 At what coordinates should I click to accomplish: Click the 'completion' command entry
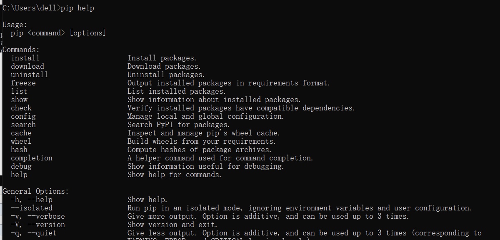(32, 158)
